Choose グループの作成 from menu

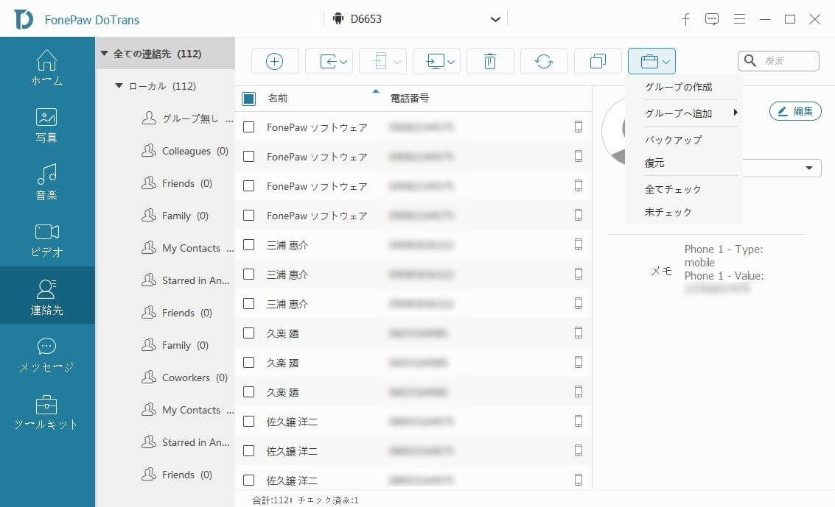[679, 87]
